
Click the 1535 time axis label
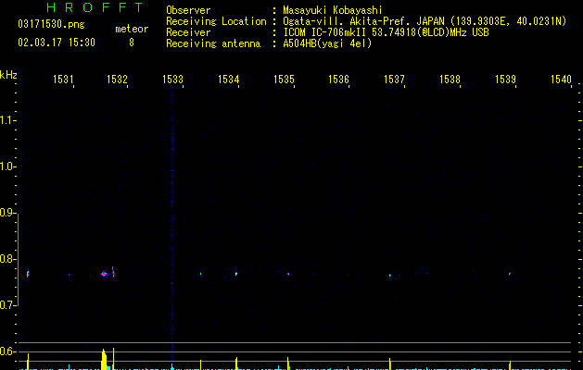[x=284, y=80]
